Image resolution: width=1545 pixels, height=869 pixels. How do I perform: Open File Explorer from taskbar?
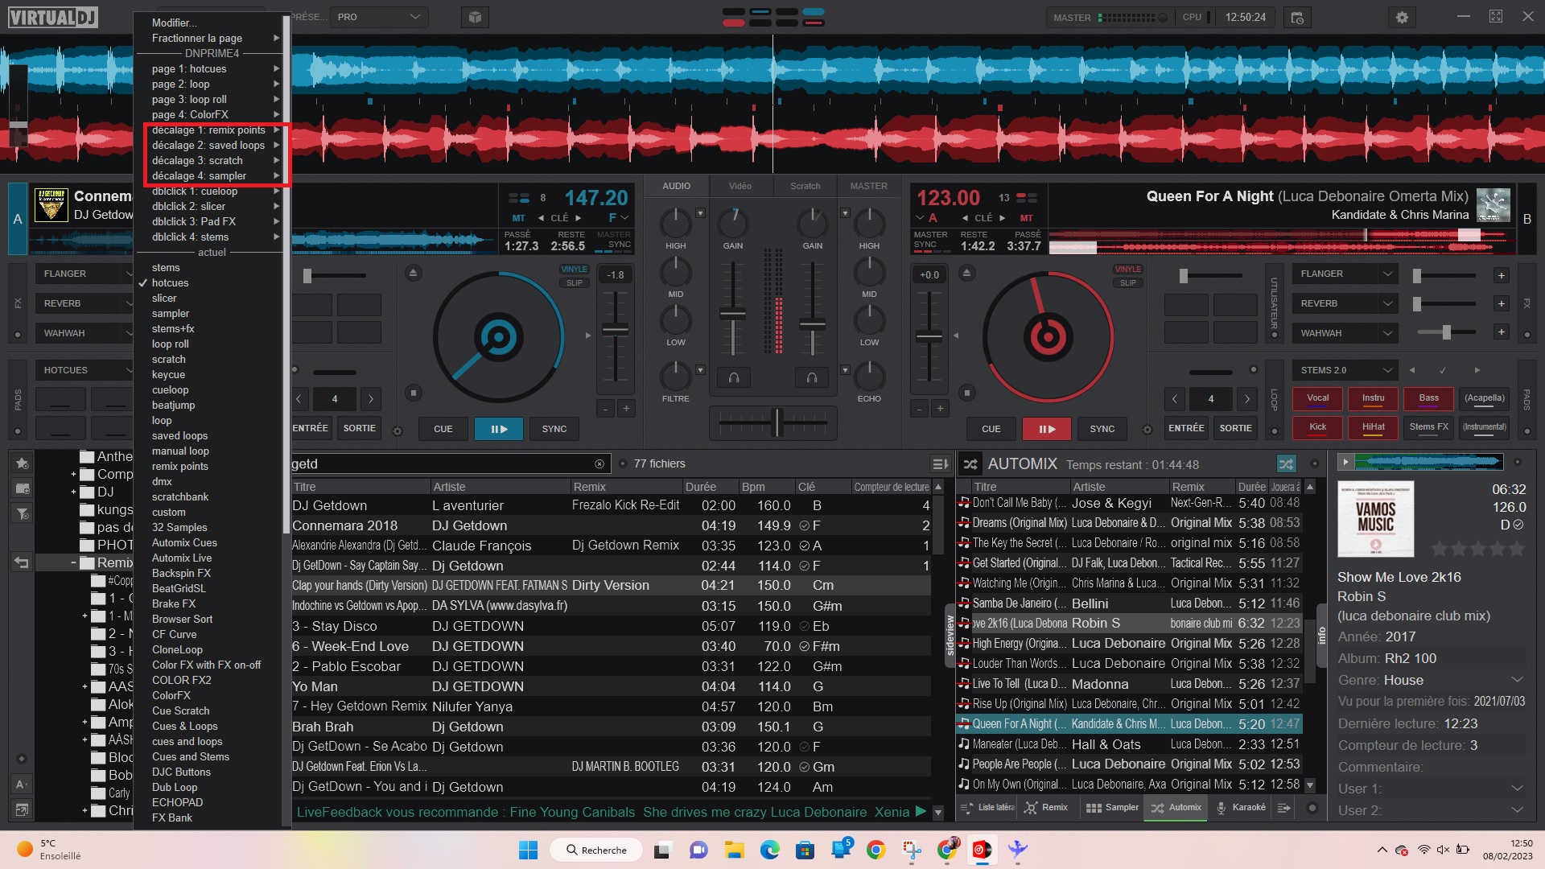734,850
